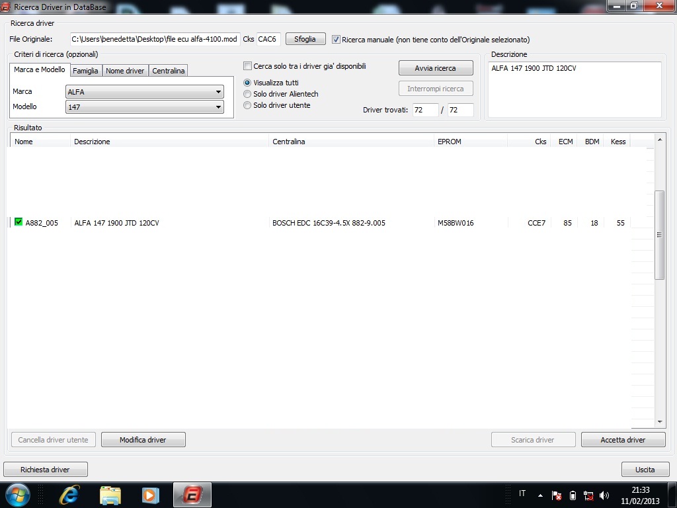
Task: Sort results by the Nome column header
Action: click(x=40, y=142)
